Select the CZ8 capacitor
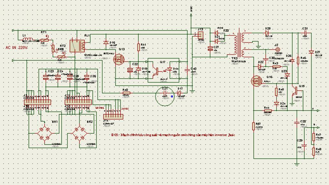 click(297, 123)
